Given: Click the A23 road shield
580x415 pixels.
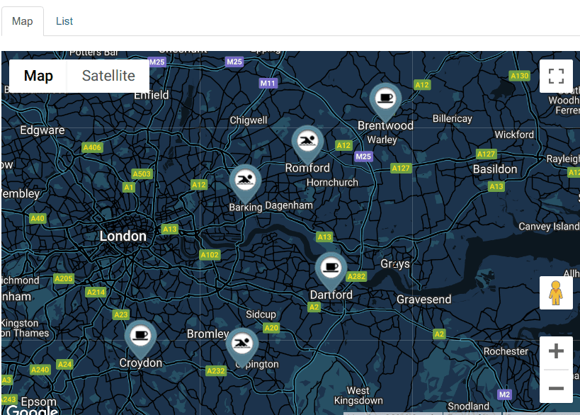Looking at the screenshot, I should [x=121, y=314].
